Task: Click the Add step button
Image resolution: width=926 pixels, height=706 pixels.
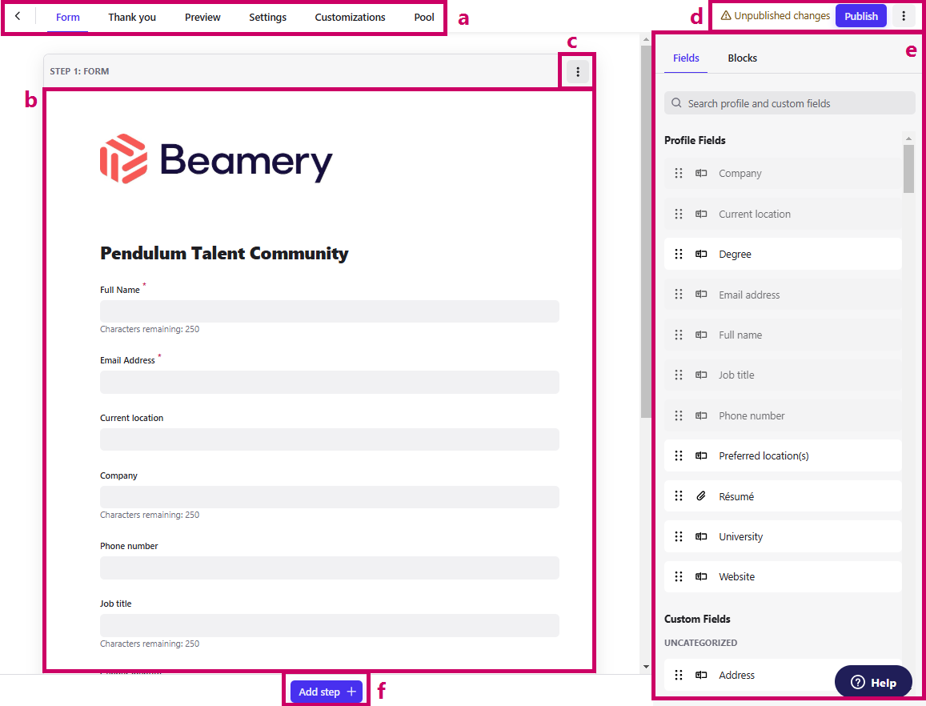Action: point(327,692)
